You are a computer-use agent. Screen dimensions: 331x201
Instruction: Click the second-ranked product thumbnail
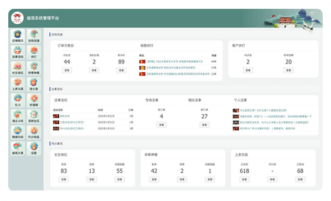coord(142,67)
